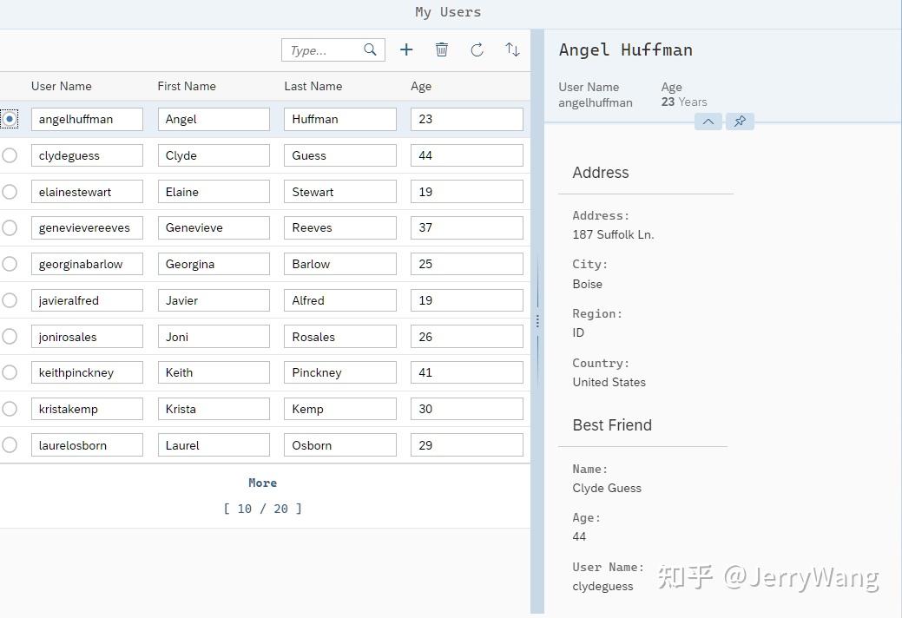This screenshot has width=902, height=618.
Task: Add a new user with plus icon
Action: pyautogui.click(x=406, y=50)
